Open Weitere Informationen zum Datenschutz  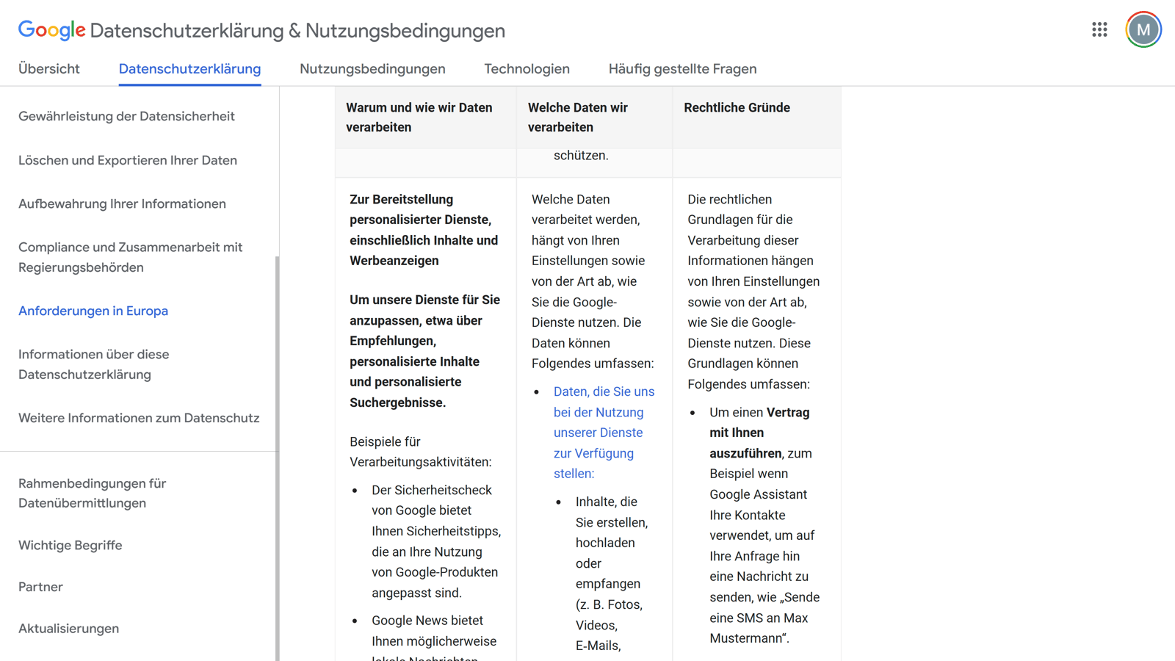coord(138,417)
